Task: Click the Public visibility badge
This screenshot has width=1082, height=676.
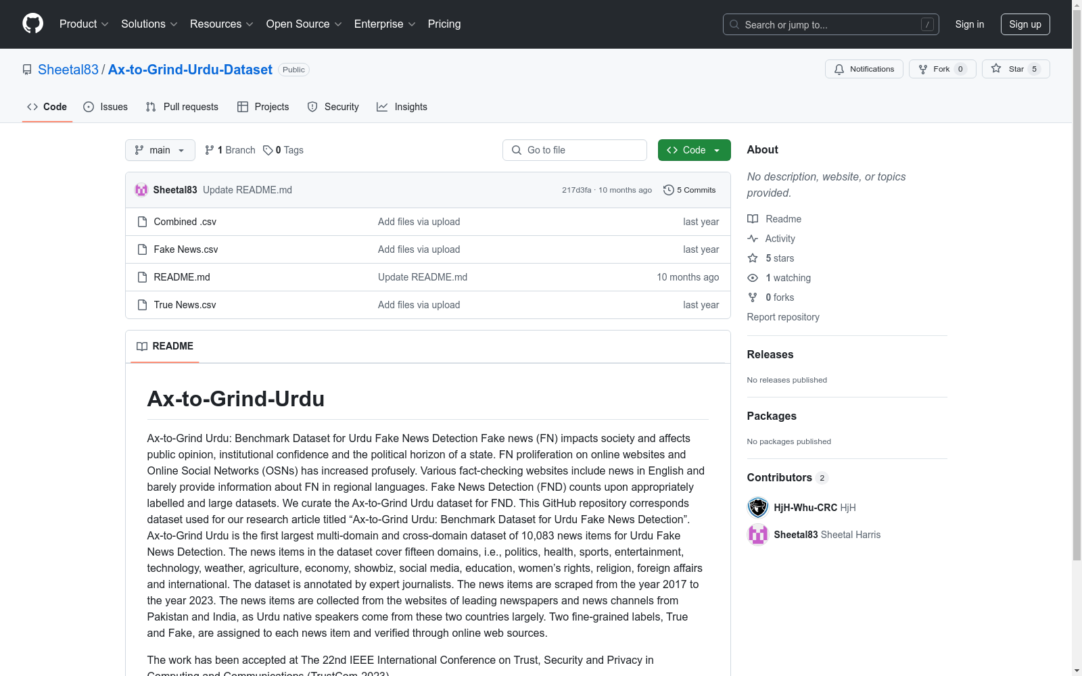Action: (x=293, y=70)
